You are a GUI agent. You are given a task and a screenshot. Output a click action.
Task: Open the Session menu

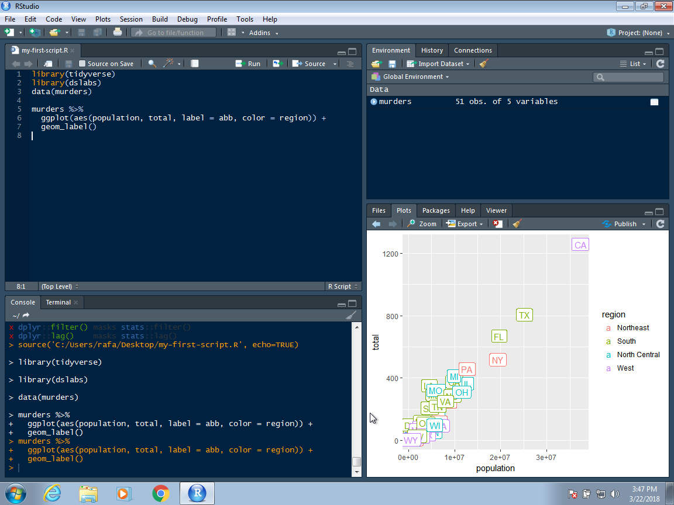click(131, 19)
